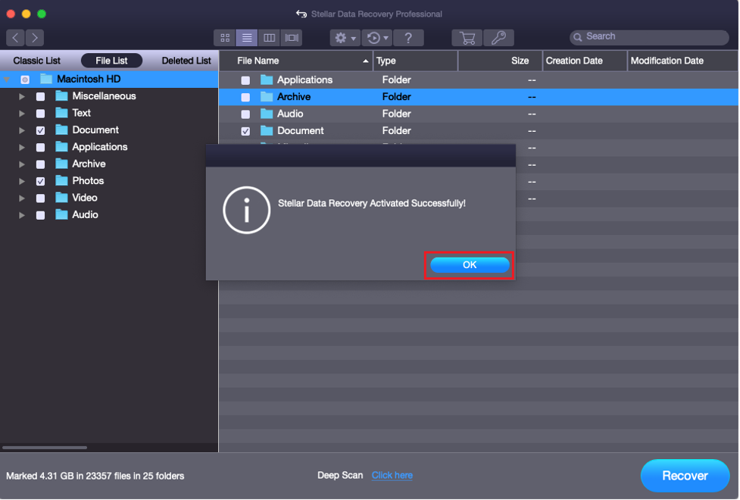Open the shopping cart buy icon

467,37
